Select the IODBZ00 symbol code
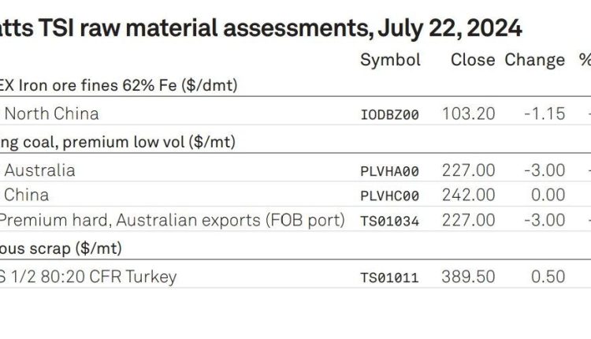This screenshot has height=339, width=591. coord(390,114)
